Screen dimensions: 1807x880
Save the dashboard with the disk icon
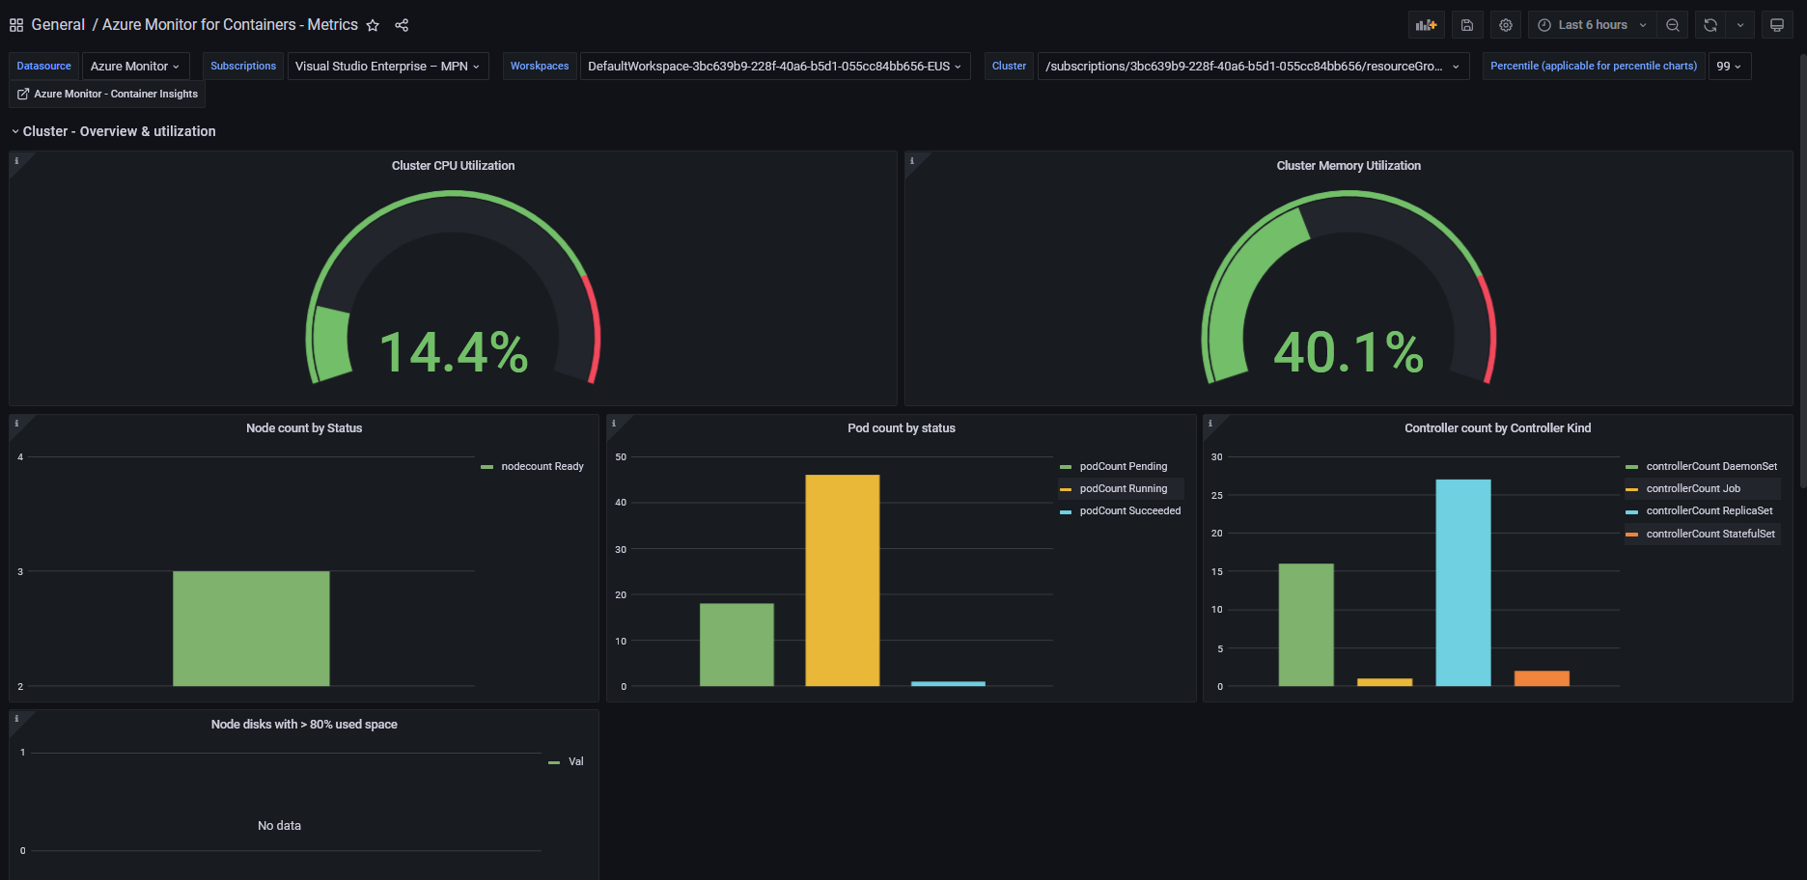tap(1466, 25)
